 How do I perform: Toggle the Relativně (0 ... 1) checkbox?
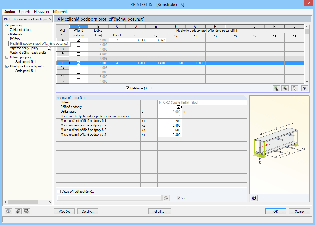coord(127,88)
